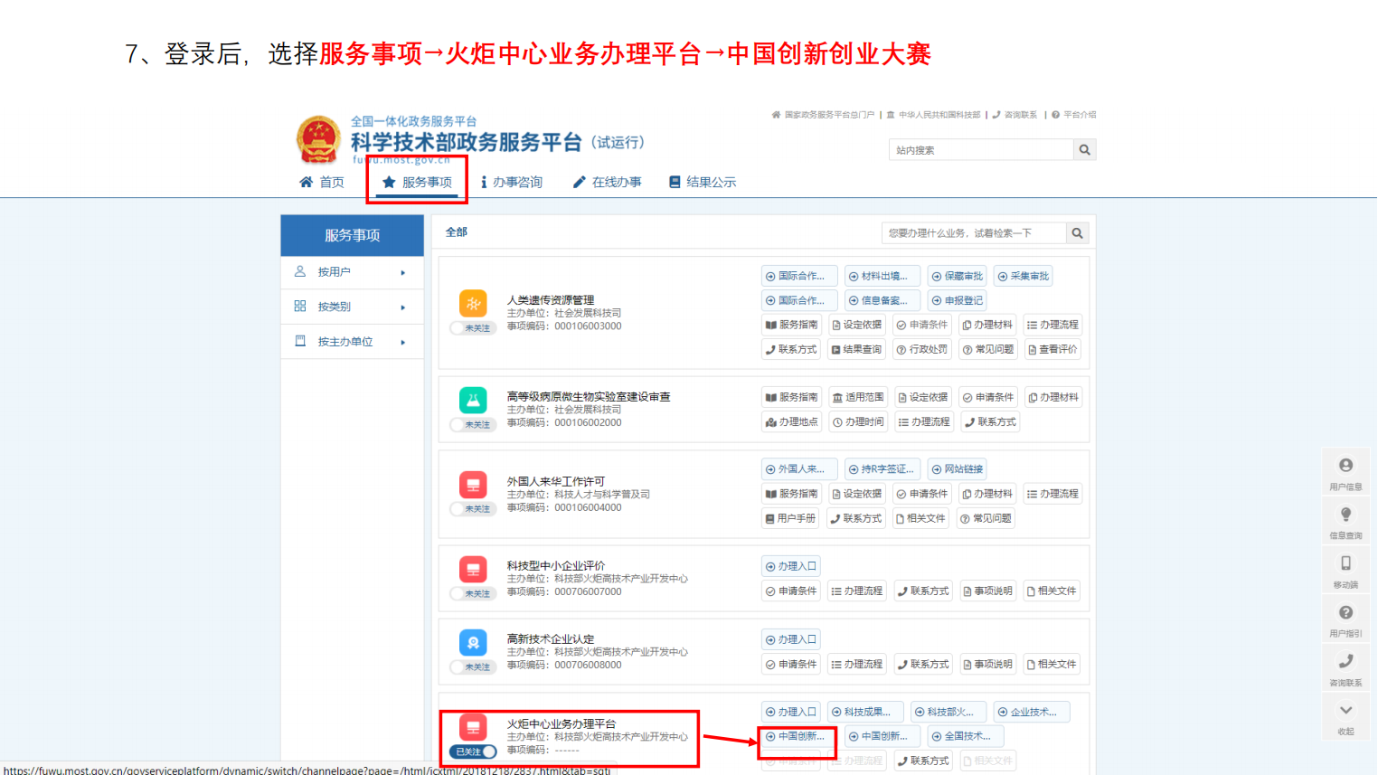
Task: Click 行政处罚 in the 人类遗传资源管理 row
Action: (x=921, y=349)
